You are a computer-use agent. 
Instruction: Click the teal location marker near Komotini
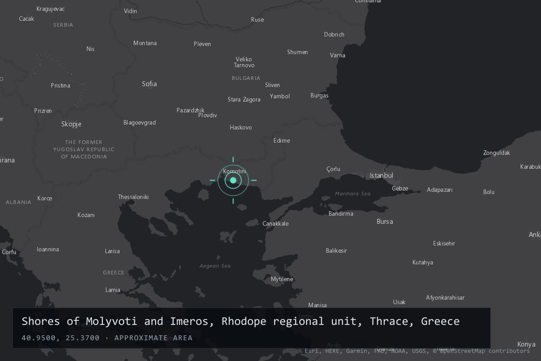coord(233,180)
